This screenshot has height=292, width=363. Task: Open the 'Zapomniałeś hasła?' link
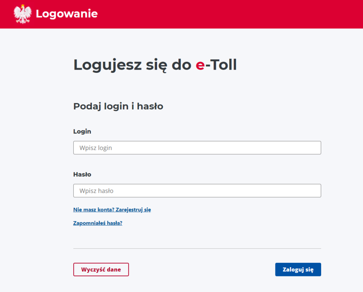pos(98,223)
